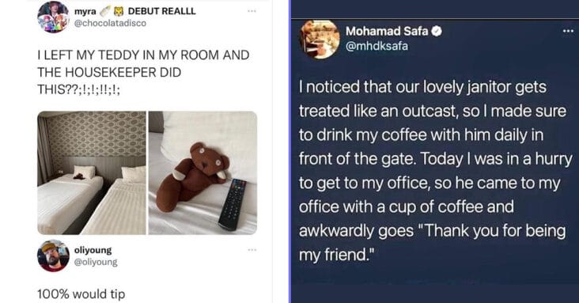Open the @oliyoung handle
579x303 pixels.
coord(96,262)
